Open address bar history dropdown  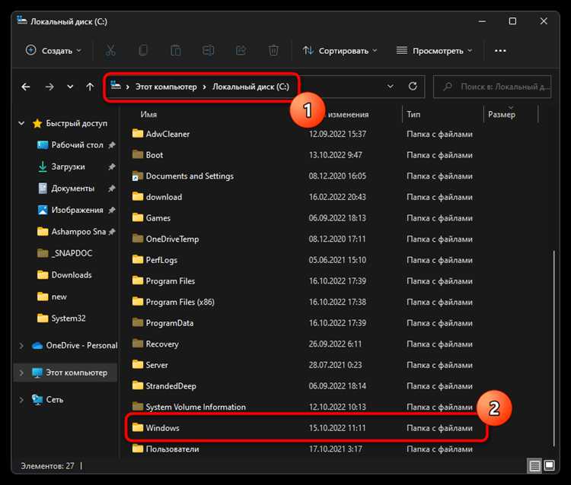coord(391,87)
